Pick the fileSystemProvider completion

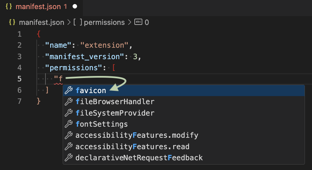(115, 113)
